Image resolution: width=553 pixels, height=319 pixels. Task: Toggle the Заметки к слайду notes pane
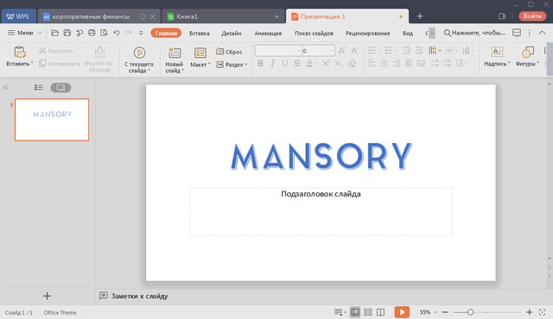point(134,296)
